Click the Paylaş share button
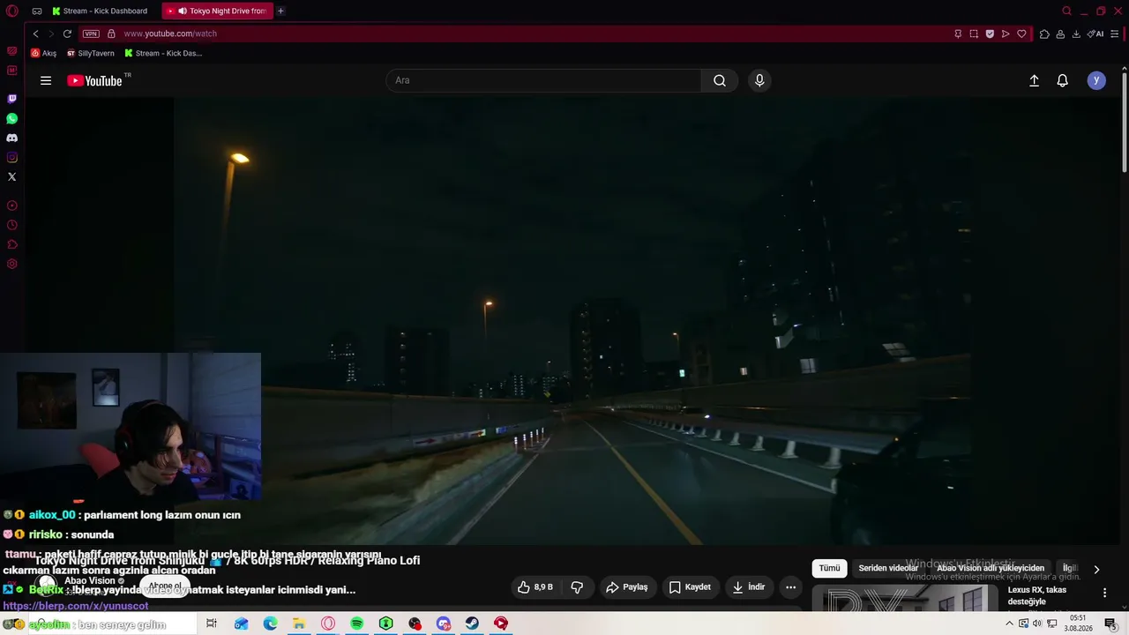1129x635 pixels. coord(627,586)
